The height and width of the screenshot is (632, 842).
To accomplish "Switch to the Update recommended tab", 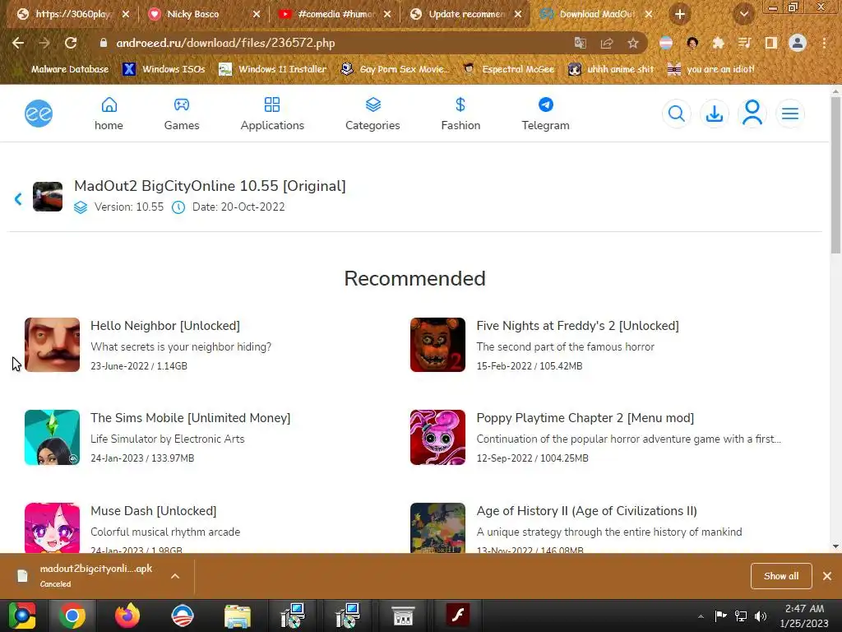I will pos(465,14).
